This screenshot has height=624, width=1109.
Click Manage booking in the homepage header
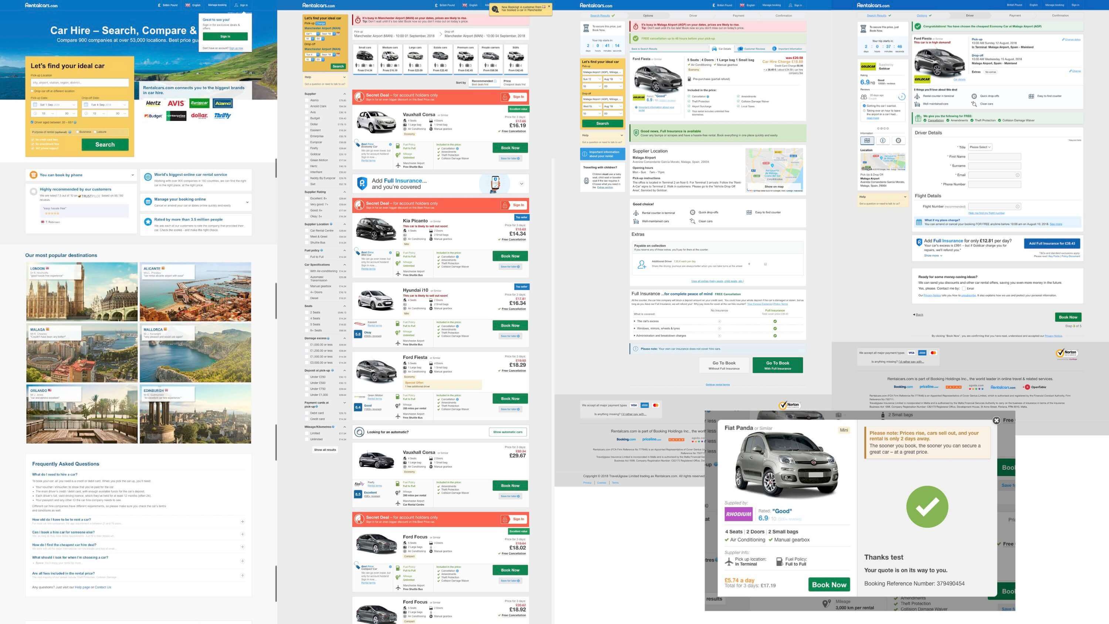[217, 5]
